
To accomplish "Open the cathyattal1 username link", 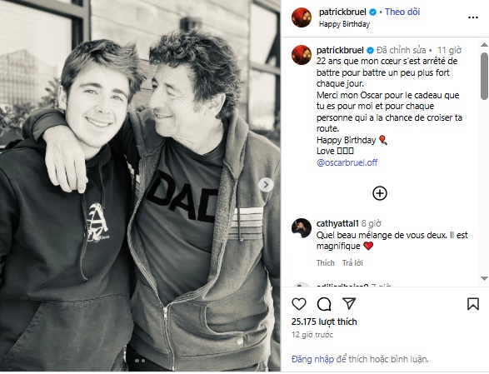I will (x=337, y=223).
